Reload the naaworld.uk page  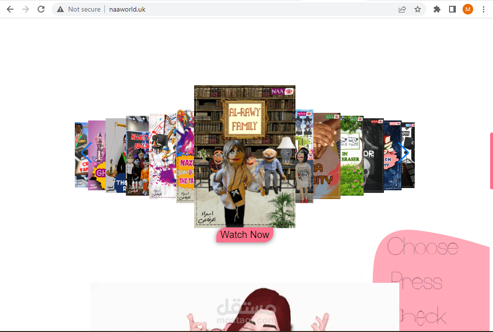point(41,10)
